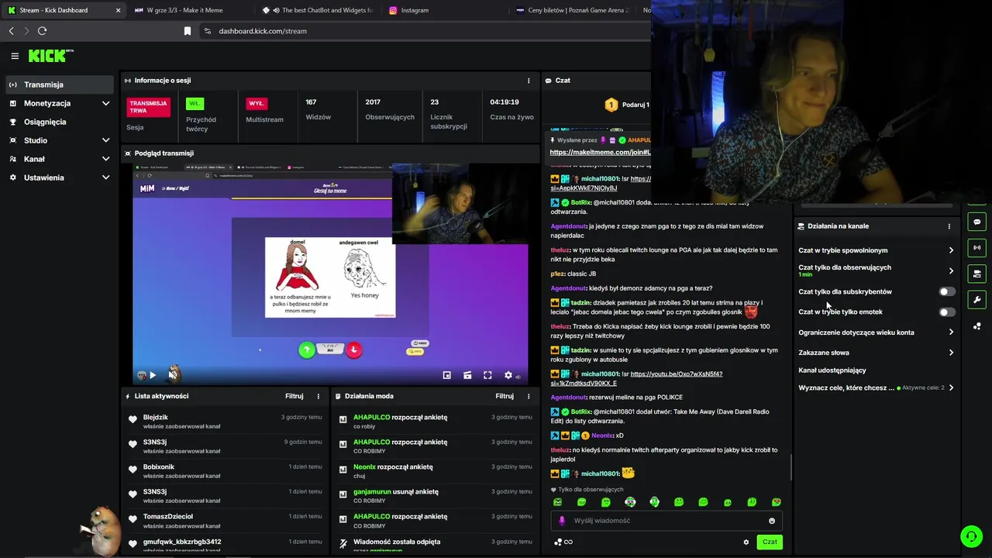
Task: Open Osiągnięcia in the sidebar
Action: pos(60,122)
